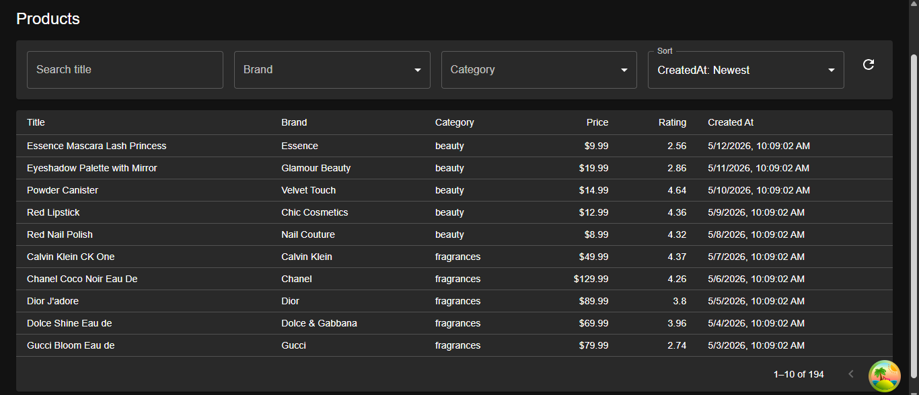Click the Dior brand cell
Image resolution: width=919 pixels, height=395 pixels.
[x=290, y=301]
